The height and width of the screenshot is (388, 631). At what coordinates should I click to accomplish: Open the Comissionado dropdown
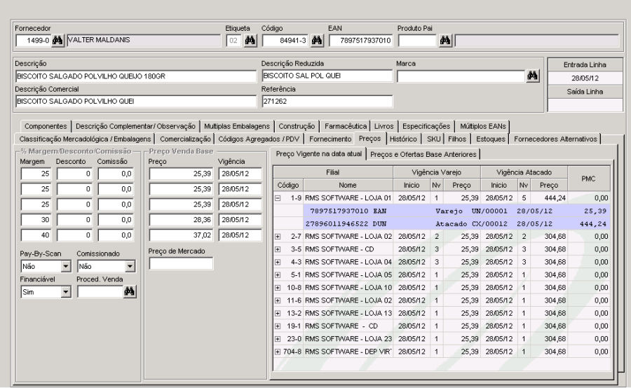(x=128, y=266)
